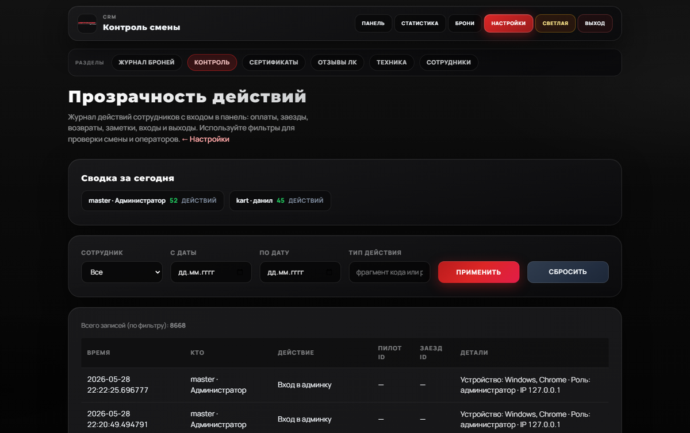Click Вход в админку in 22:20:49 row

(x=305, y=419)
